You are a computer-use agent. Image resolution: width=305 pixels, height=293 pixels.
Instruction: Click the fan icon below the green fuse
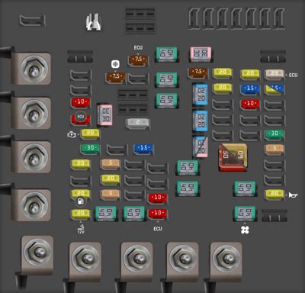pyautogui.click(x=245, y=230)
